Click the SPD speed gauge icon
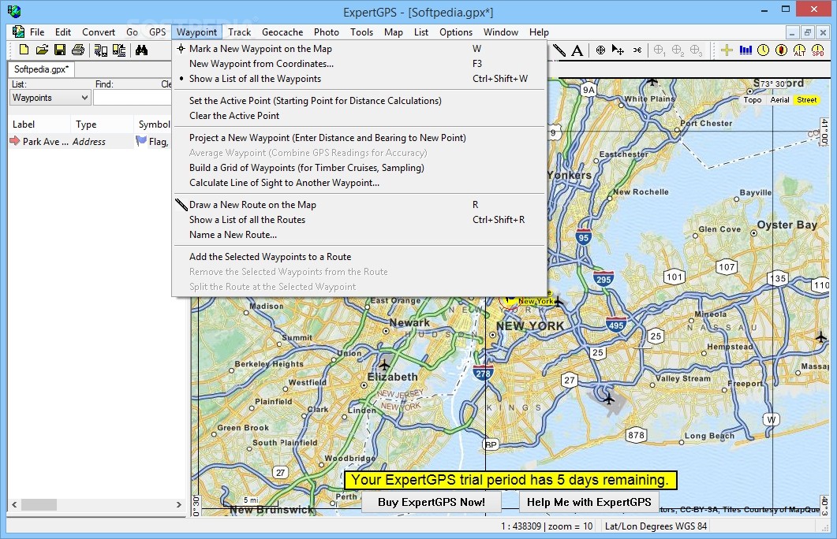Viewport: 837px width, 539px height. (817, 50)
